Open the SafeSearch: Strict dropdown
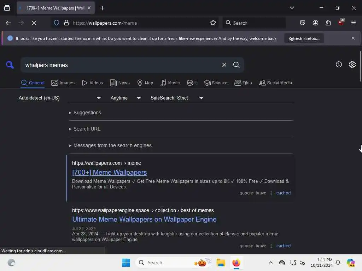The width and height of the screenshot is (362, 271). pyautogui.click(x=177, y=98)
